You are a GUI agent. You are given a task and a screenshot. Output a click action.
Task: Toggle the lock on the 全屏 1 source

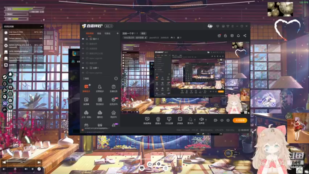pos(87,68)
